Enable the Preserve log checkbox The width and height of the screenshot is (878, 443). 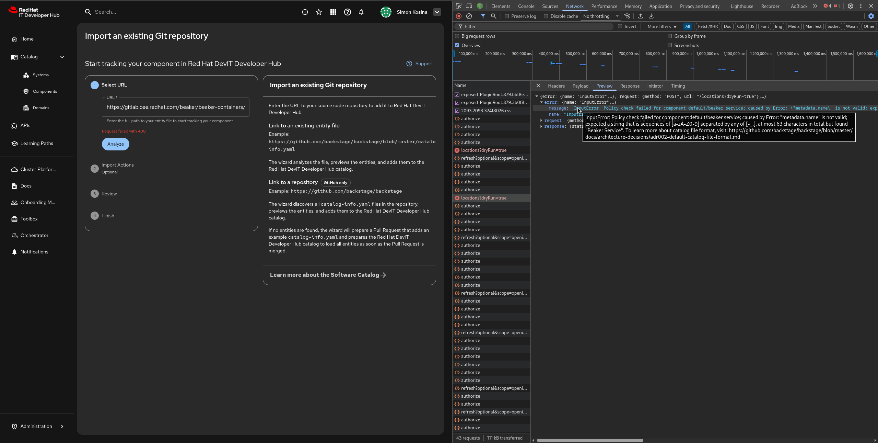pos(507,16)
